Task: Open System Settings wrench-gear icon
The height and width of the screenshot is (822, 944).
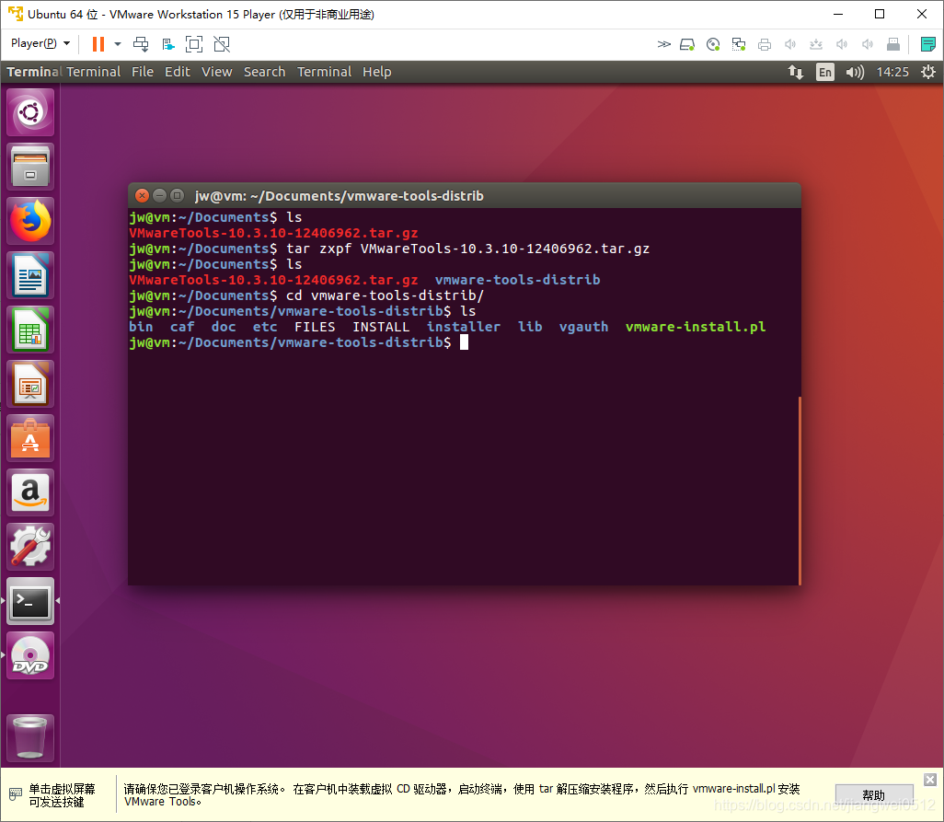Action: (30, 547)
